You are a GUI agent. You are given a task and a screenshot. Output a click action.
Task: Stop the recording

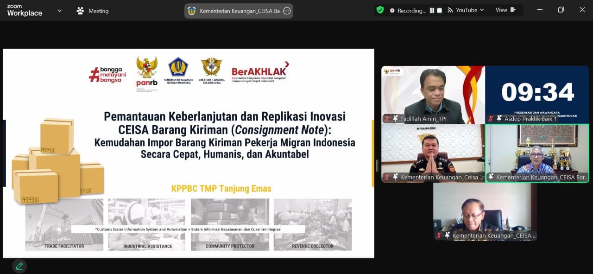tap(440, 10)
